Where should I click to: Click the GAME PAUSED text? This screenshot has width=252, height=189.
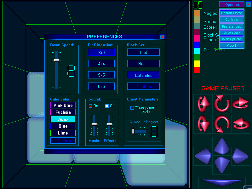[223, 88]
